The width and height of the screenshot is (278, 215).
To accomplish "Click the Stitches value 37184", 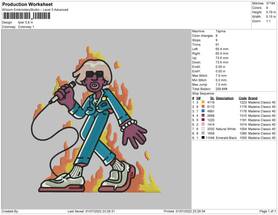I will (x=271, y=3).
